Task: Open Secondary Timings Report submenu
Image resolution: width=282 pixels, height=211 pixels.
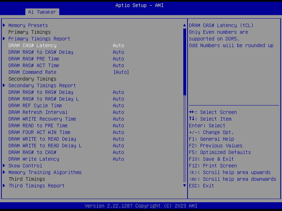Action: click(42, 86)
